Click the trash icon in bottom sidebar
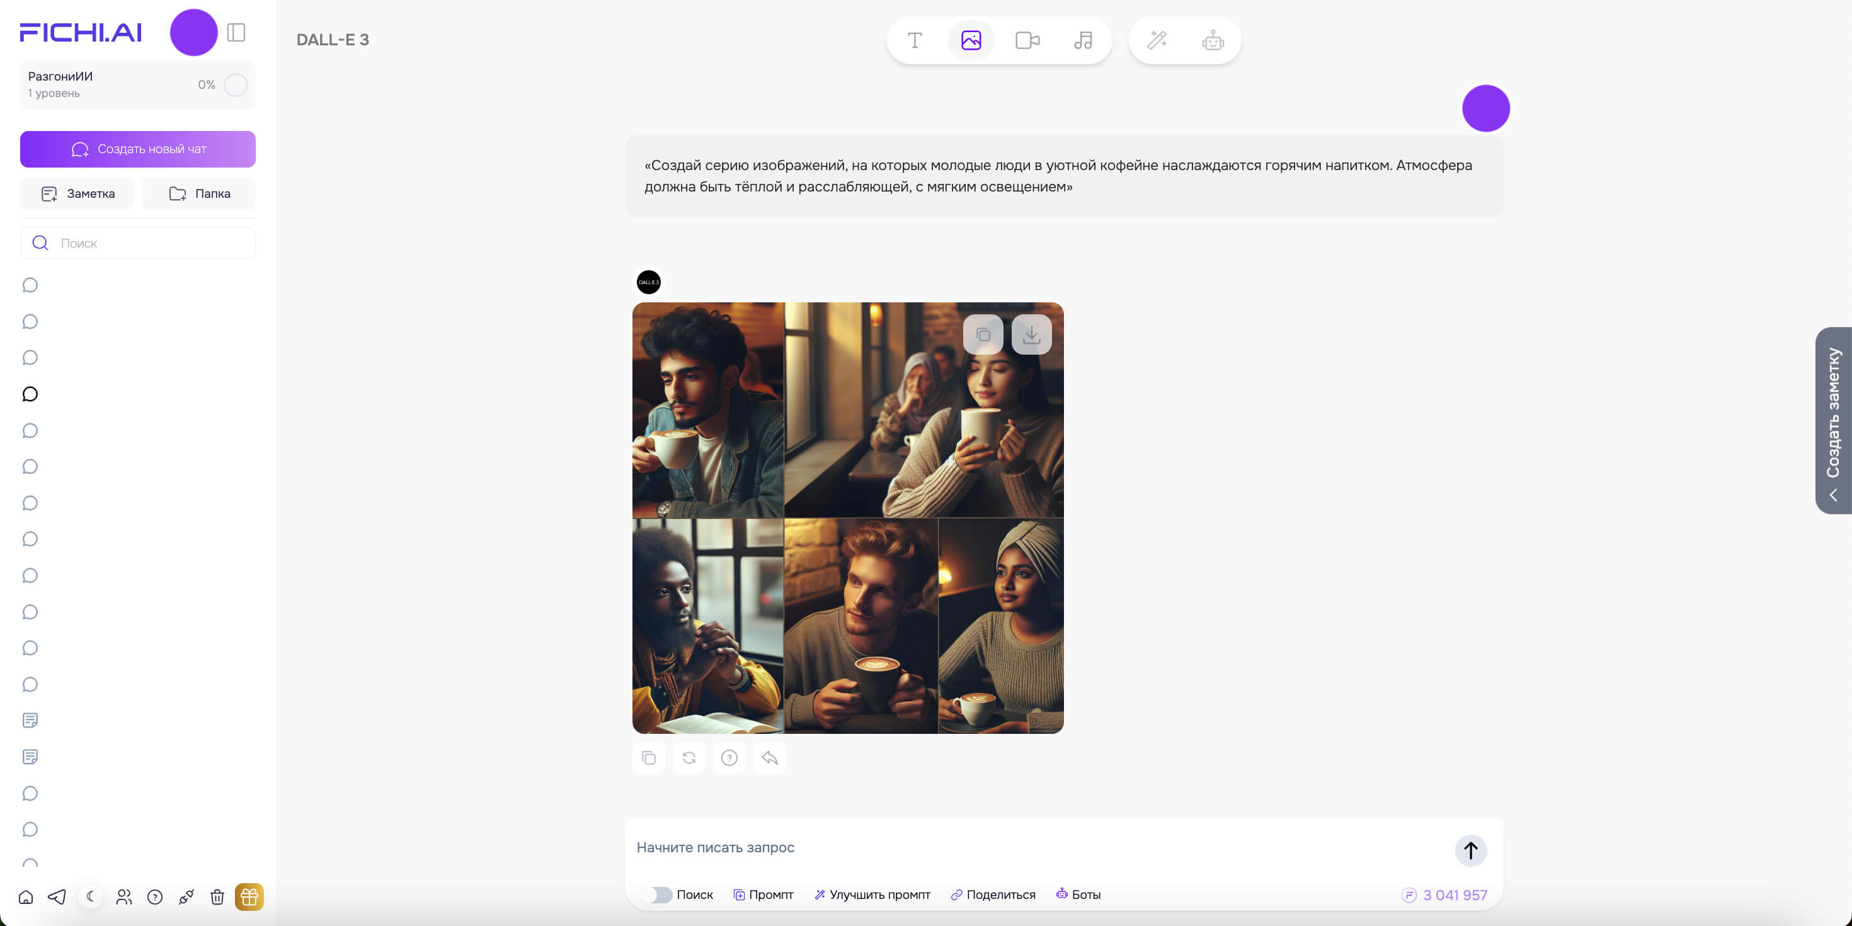 pos(217,896)
